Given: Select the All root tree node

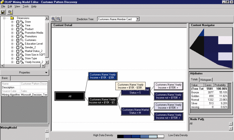Looking at the screenshot, I should click(x=70, y=96).
